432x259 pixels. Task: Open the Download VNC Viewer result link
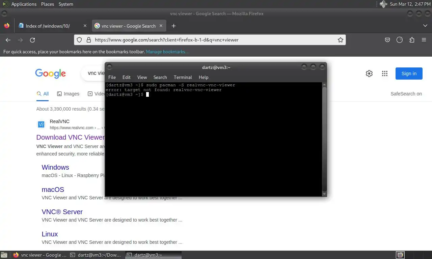[71, 137]
